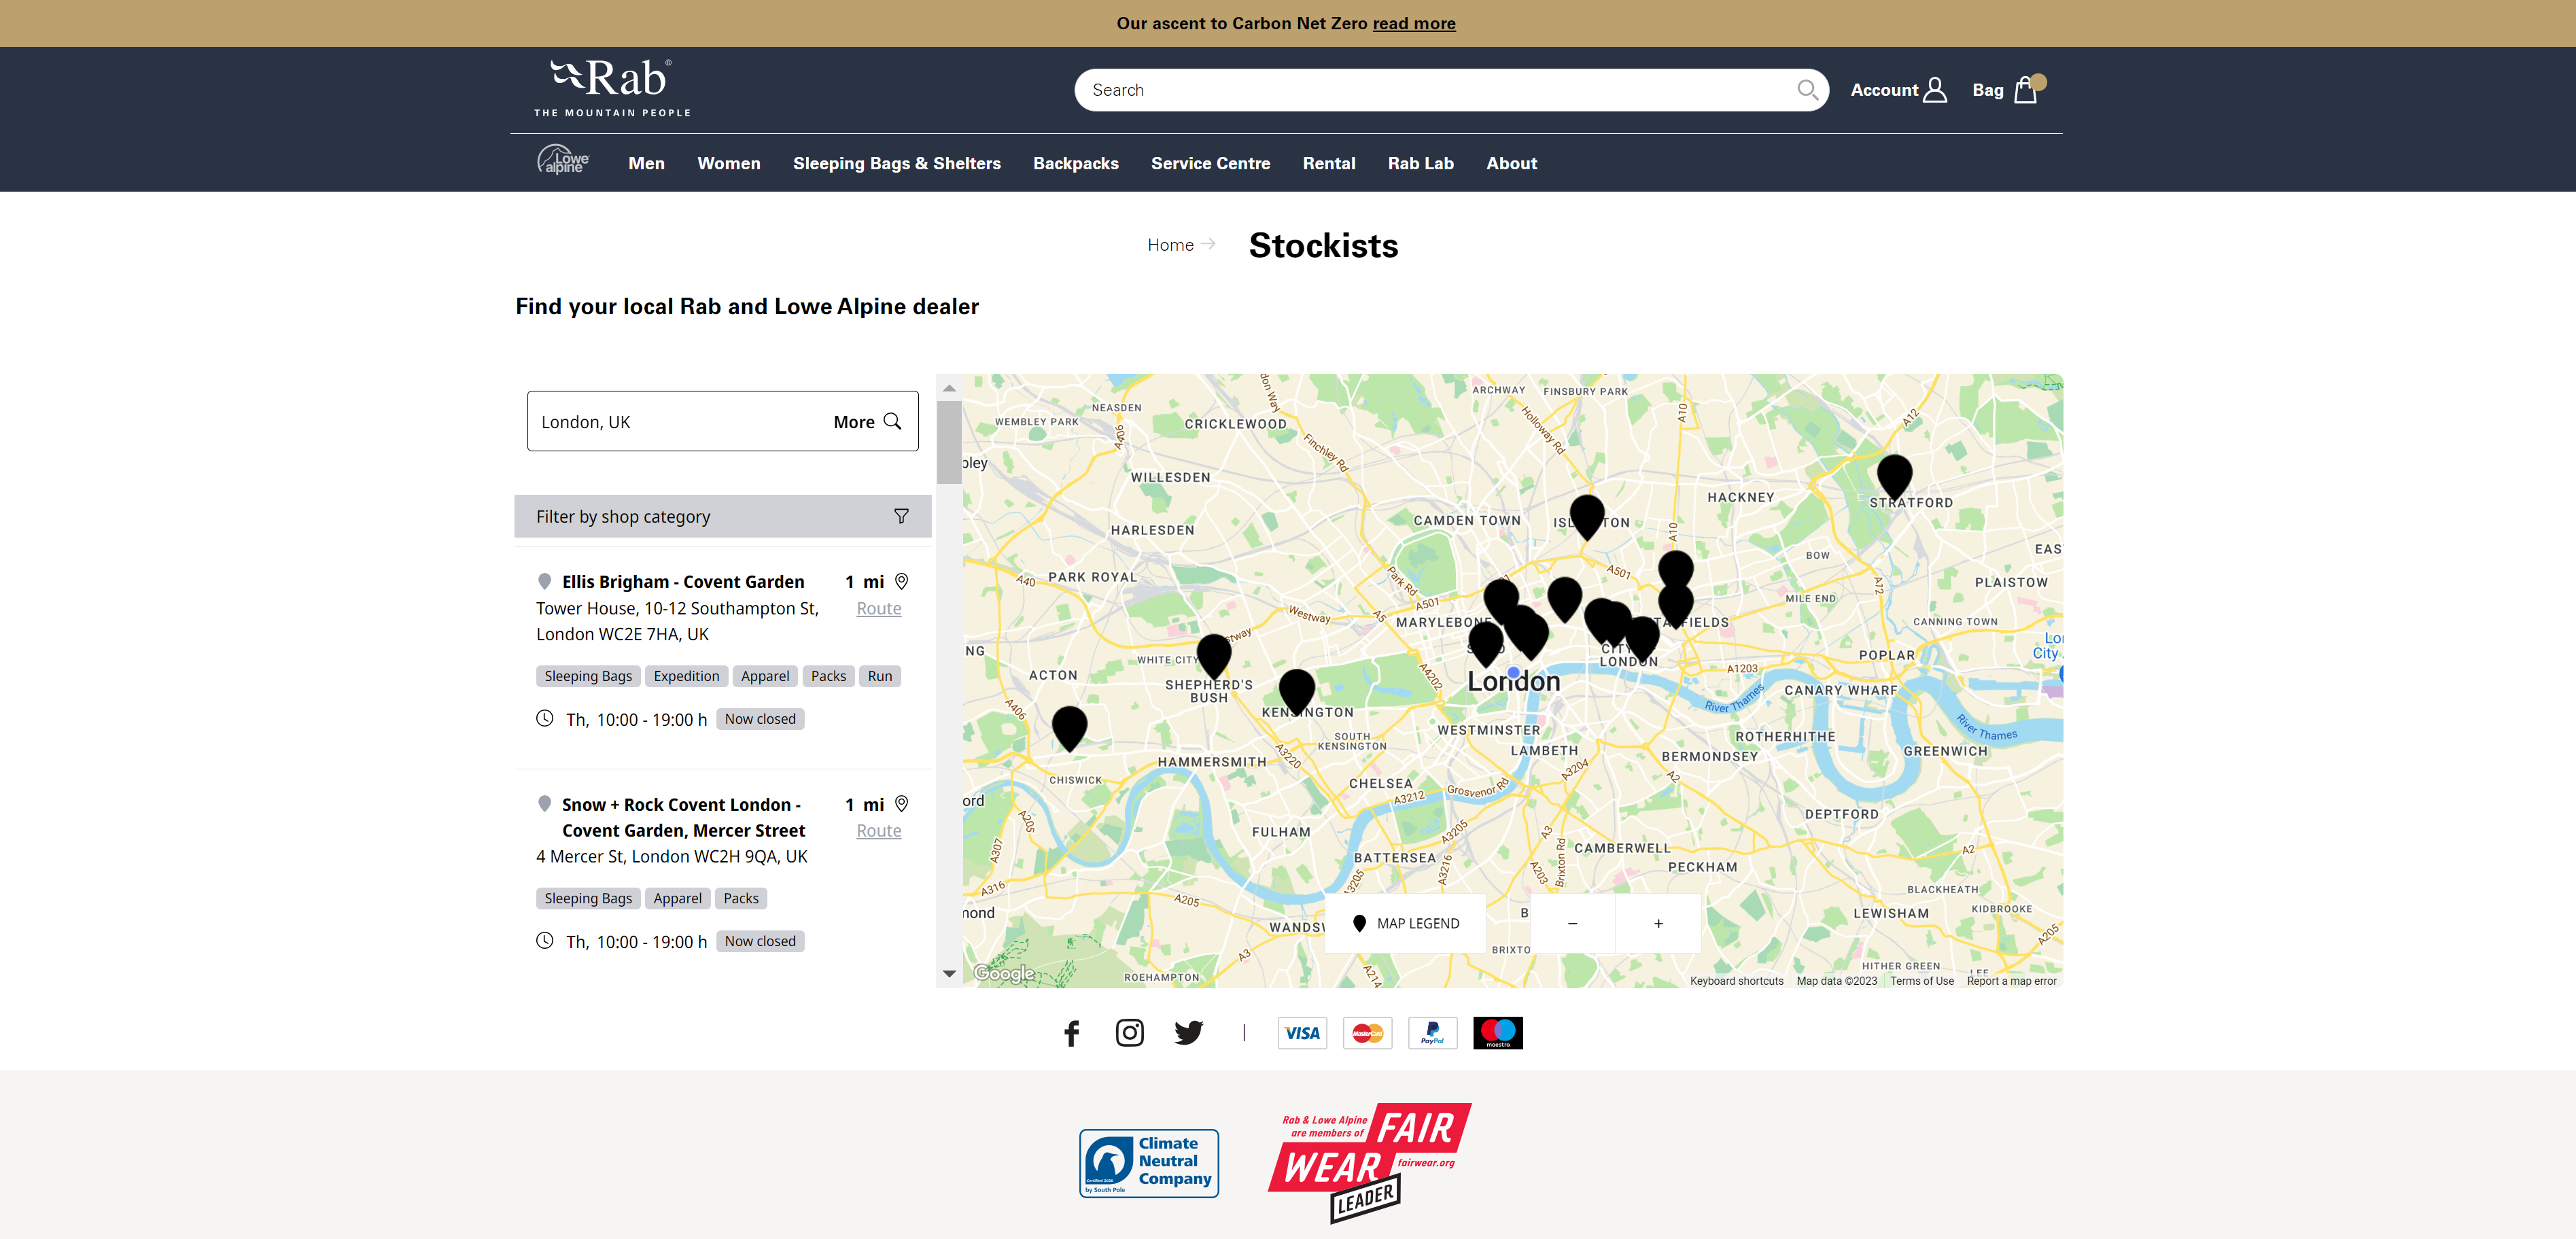Select Ellis Brigham - Covent Garden title
2576x1239 pixels.
pyautogui.click(x=682, y=582)
